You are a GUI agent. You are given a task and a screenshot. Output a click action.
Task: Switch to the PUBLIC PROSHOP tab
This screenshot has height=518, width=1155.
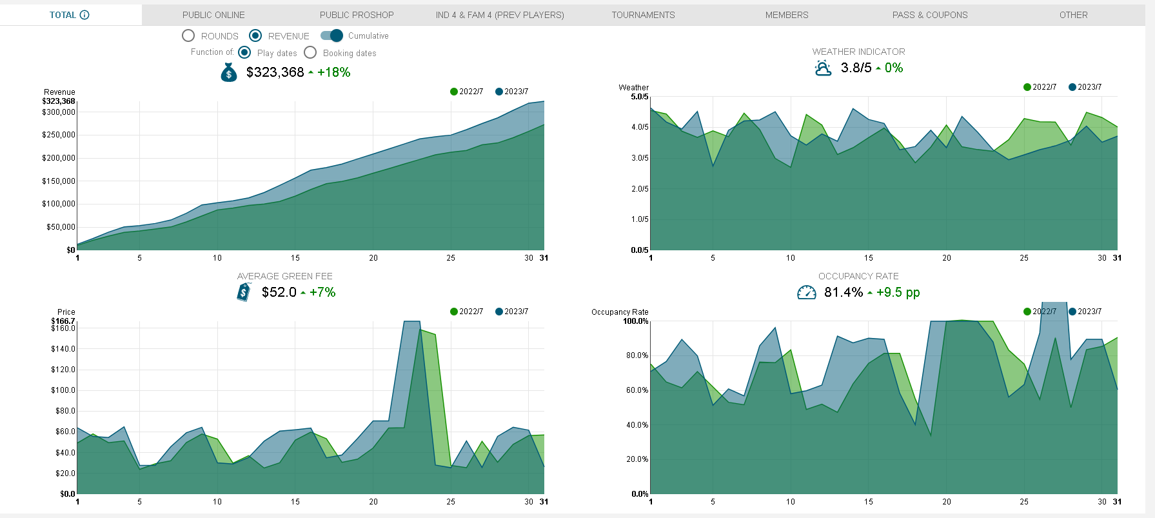[357, 15]
